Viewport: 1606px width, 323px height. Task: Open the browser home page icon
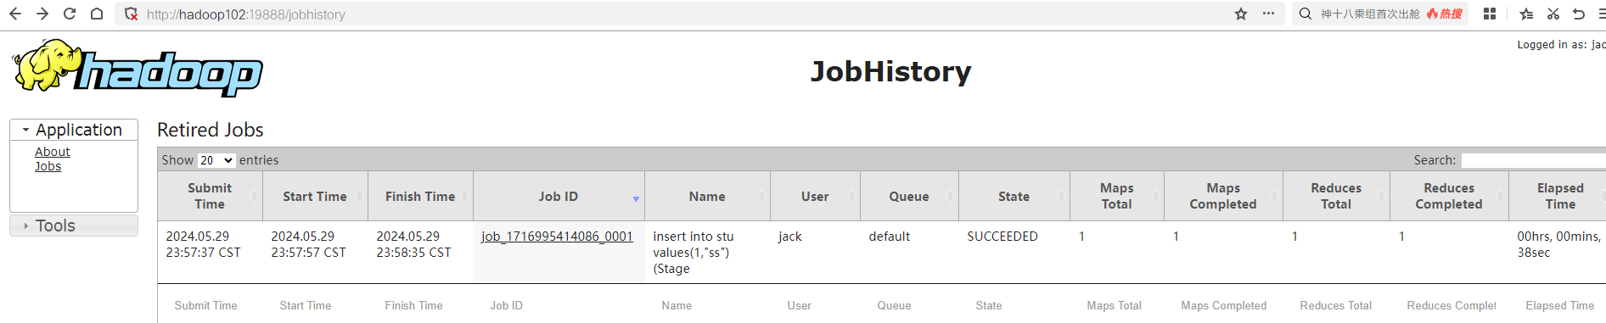[x=97, y=14]
